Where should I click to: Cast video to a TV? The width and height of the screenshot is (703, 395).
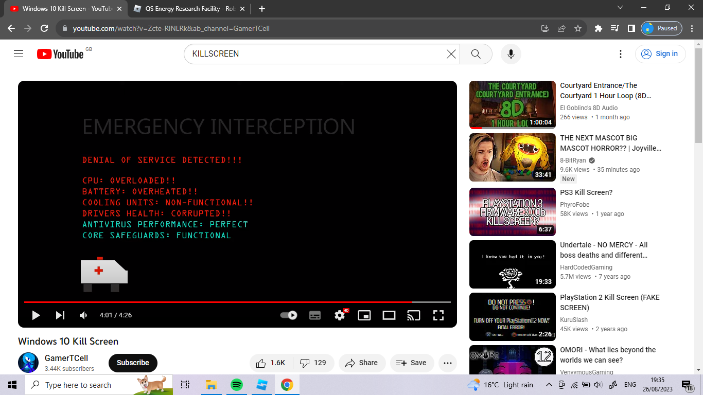point(414,315)
